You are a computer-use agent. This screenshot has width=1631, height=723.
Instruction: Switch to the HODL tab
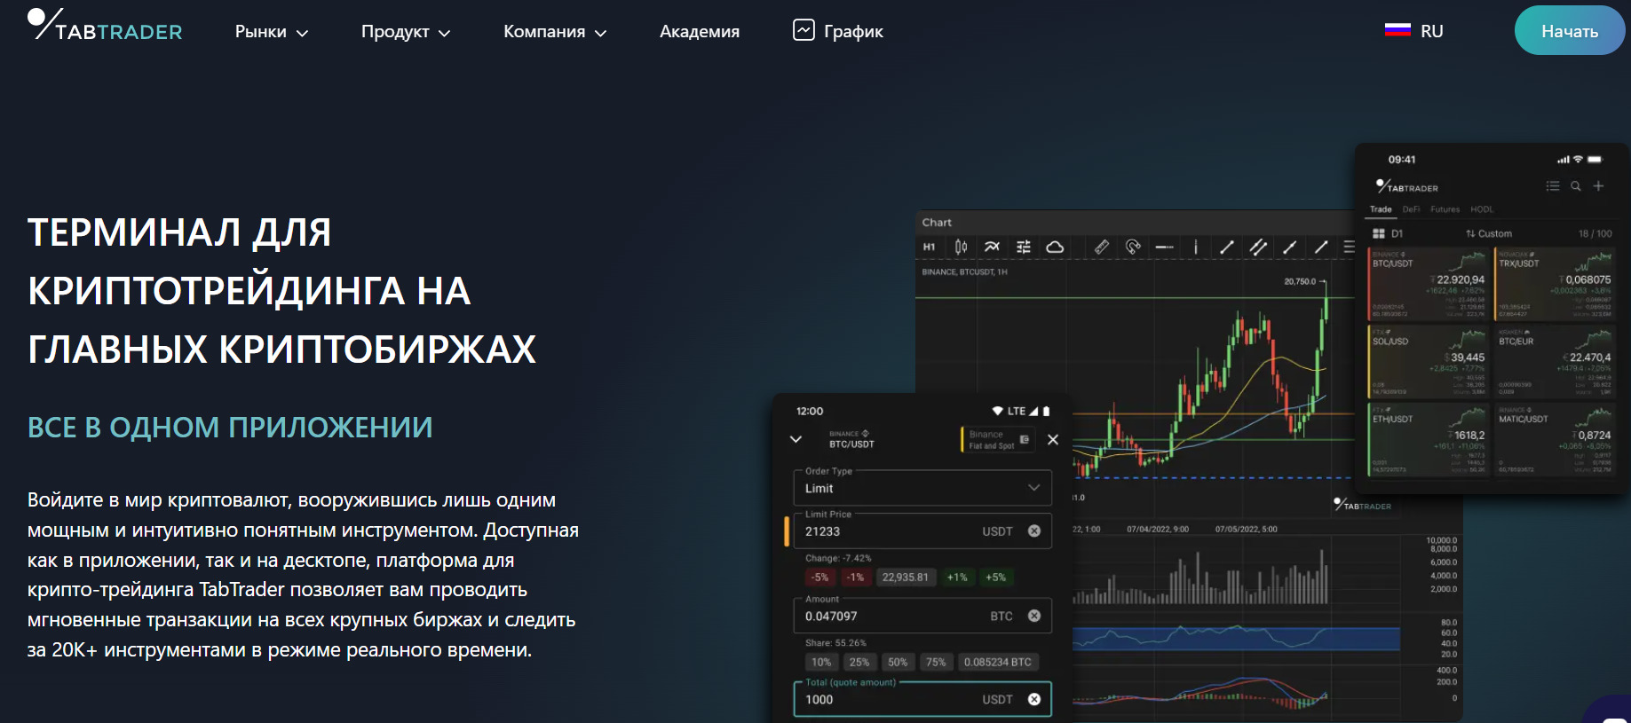[1482, 209]
